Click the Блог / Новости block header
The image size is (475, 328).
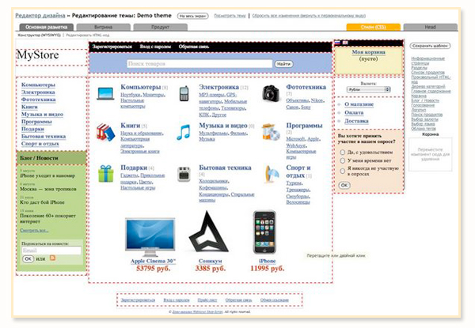click(51, 158)
